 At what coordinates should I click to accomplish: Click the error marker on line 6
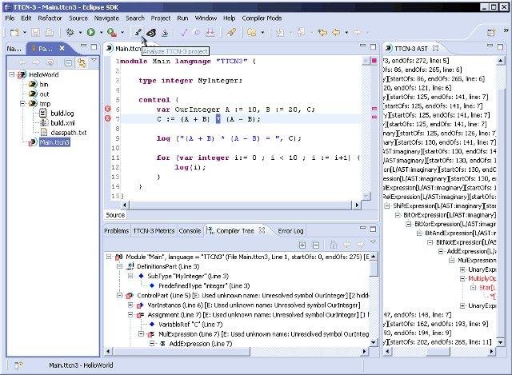pyautogui.click(x=109, y=109)
